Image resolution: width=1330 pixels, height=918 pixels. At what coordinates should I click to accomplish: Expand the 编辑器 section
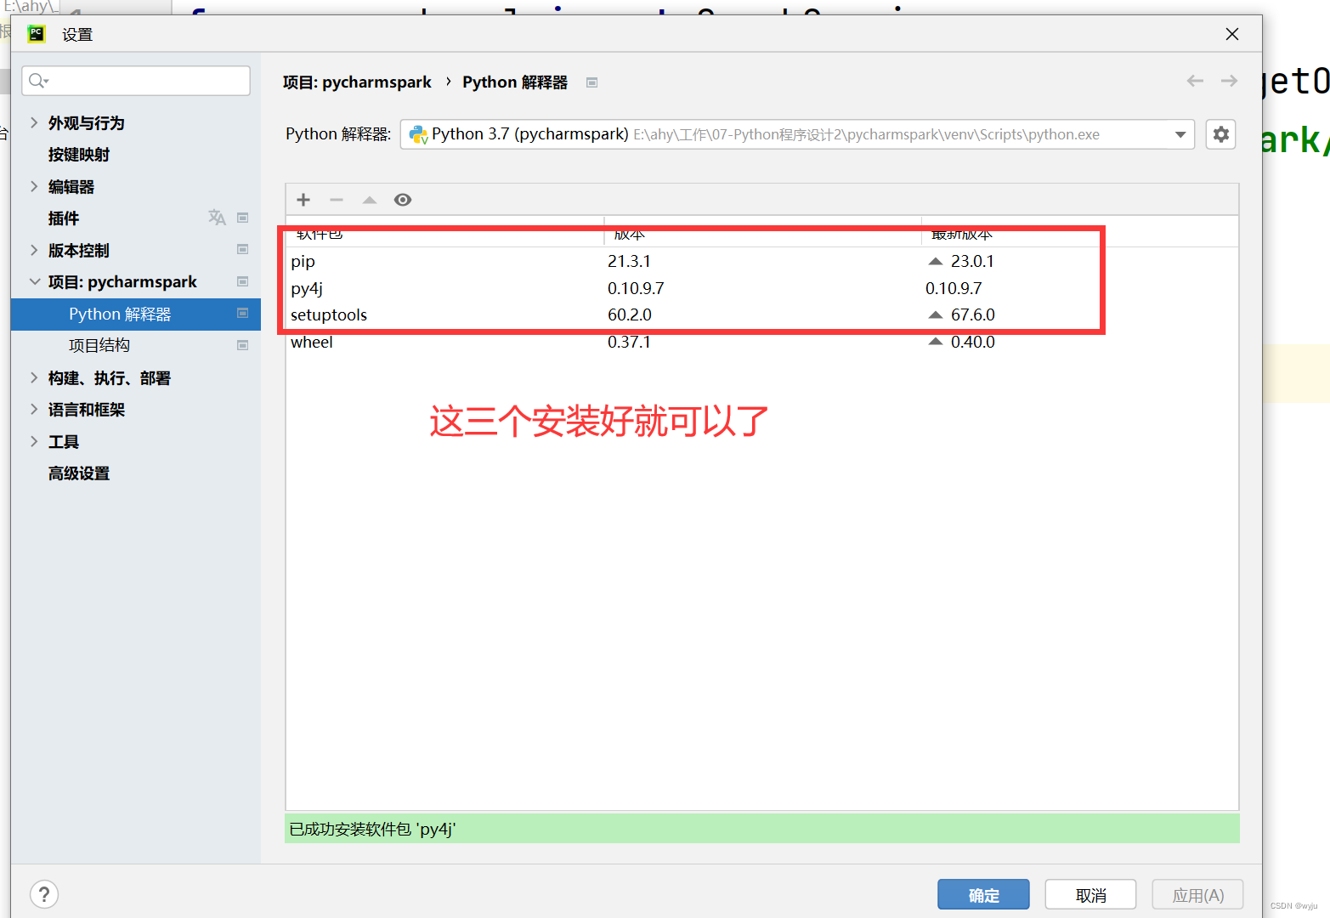[34, 186]
